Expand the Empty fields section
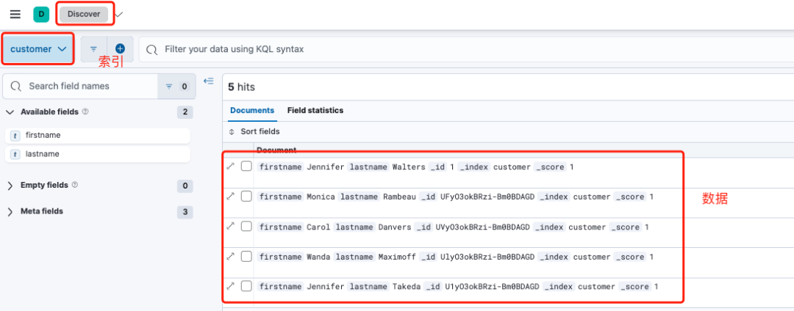 click(10, 186)
